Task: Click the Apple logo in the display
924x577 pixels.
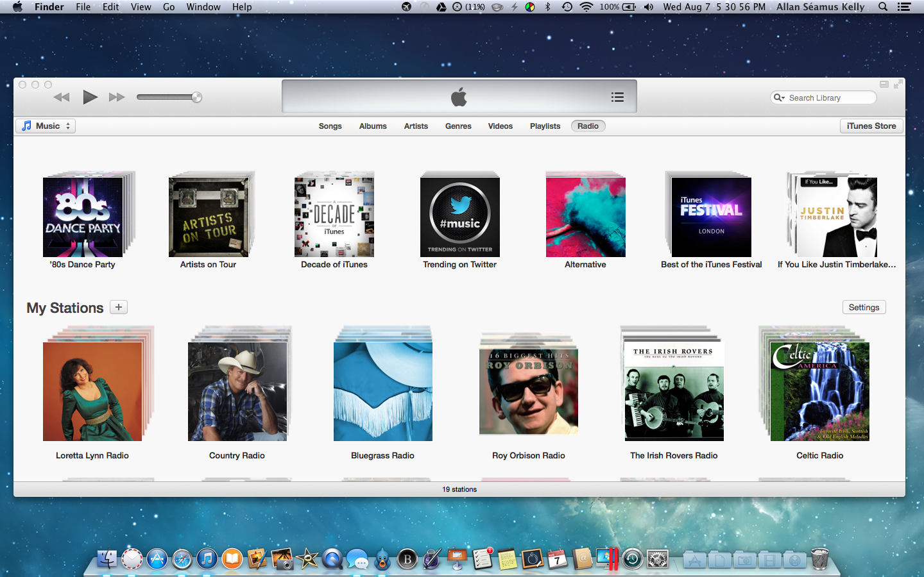Action: 459,97
